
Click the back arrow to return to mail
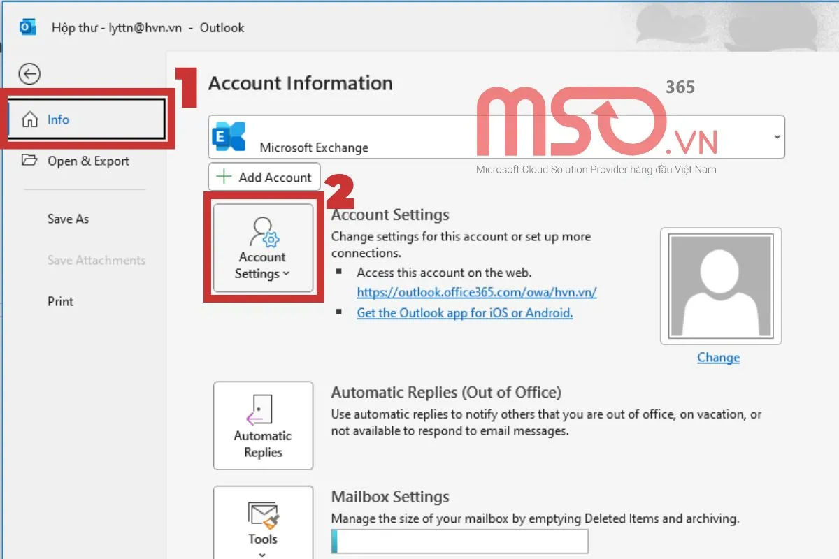click(29, 73)
